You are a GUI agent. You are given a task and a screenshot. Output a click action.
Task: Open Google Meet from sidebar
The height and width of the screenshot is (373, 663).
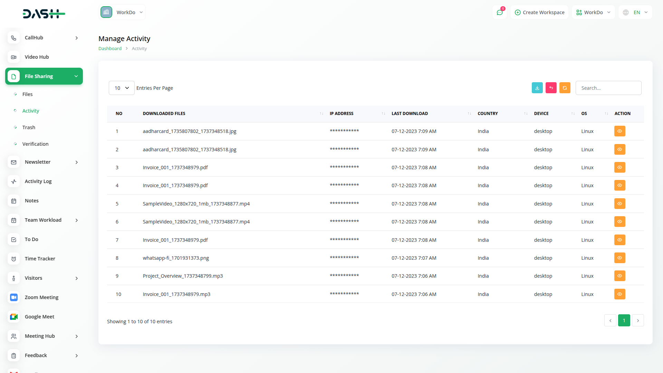tap(39, 317)
